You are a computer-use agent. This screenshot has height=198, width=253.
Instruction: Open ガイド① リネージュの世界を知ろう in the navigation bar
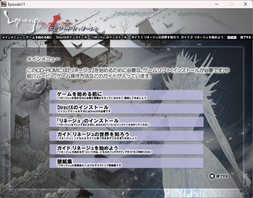155,37
